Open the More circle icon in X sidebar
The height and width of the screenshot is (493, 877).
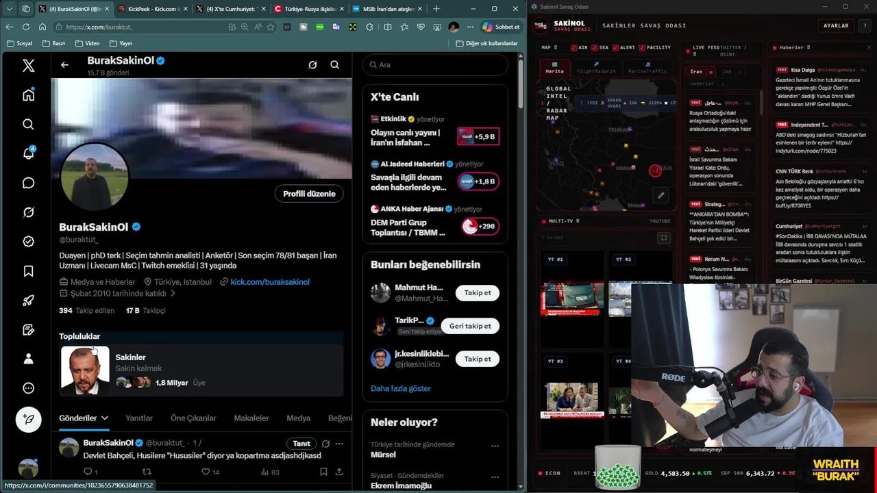click(x=28, y=388)
